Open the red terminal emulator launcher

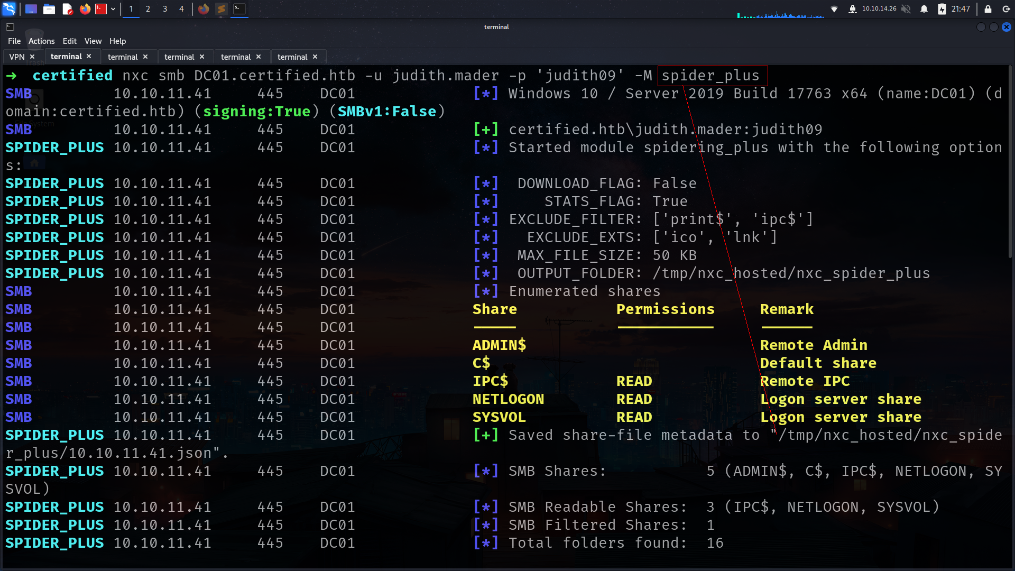[101, 9]
